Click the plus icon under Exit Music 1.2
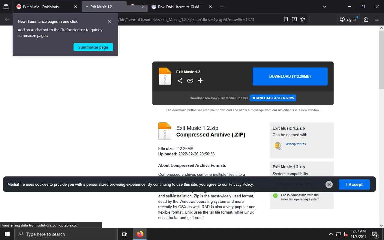 [x=200, y=80]
